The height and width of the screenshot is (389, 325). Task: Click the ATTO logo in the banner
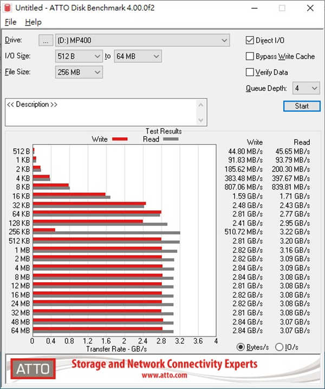(33, 369)
